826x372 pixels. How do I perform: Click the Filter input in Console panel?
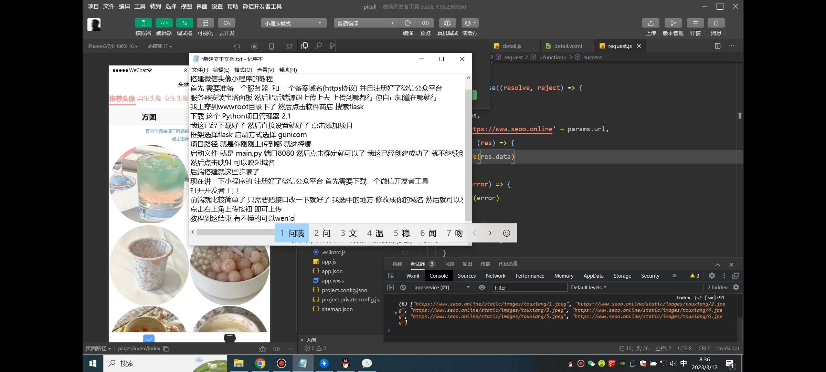tap(530, 287)
